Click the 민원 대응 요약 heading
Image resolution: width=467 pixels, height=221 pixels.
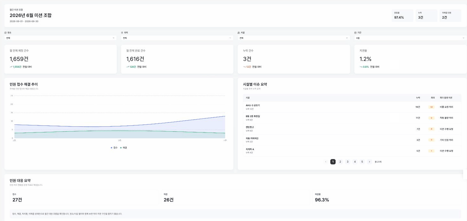pyautogui.click(x=20, y=181)
